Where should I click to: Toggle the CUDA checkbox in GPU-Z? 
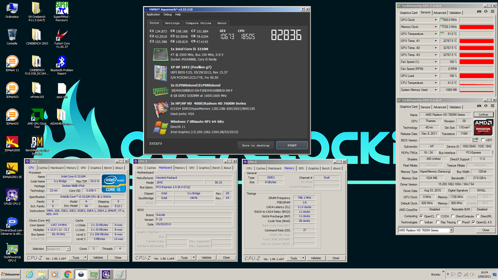(x=438, y=216)
